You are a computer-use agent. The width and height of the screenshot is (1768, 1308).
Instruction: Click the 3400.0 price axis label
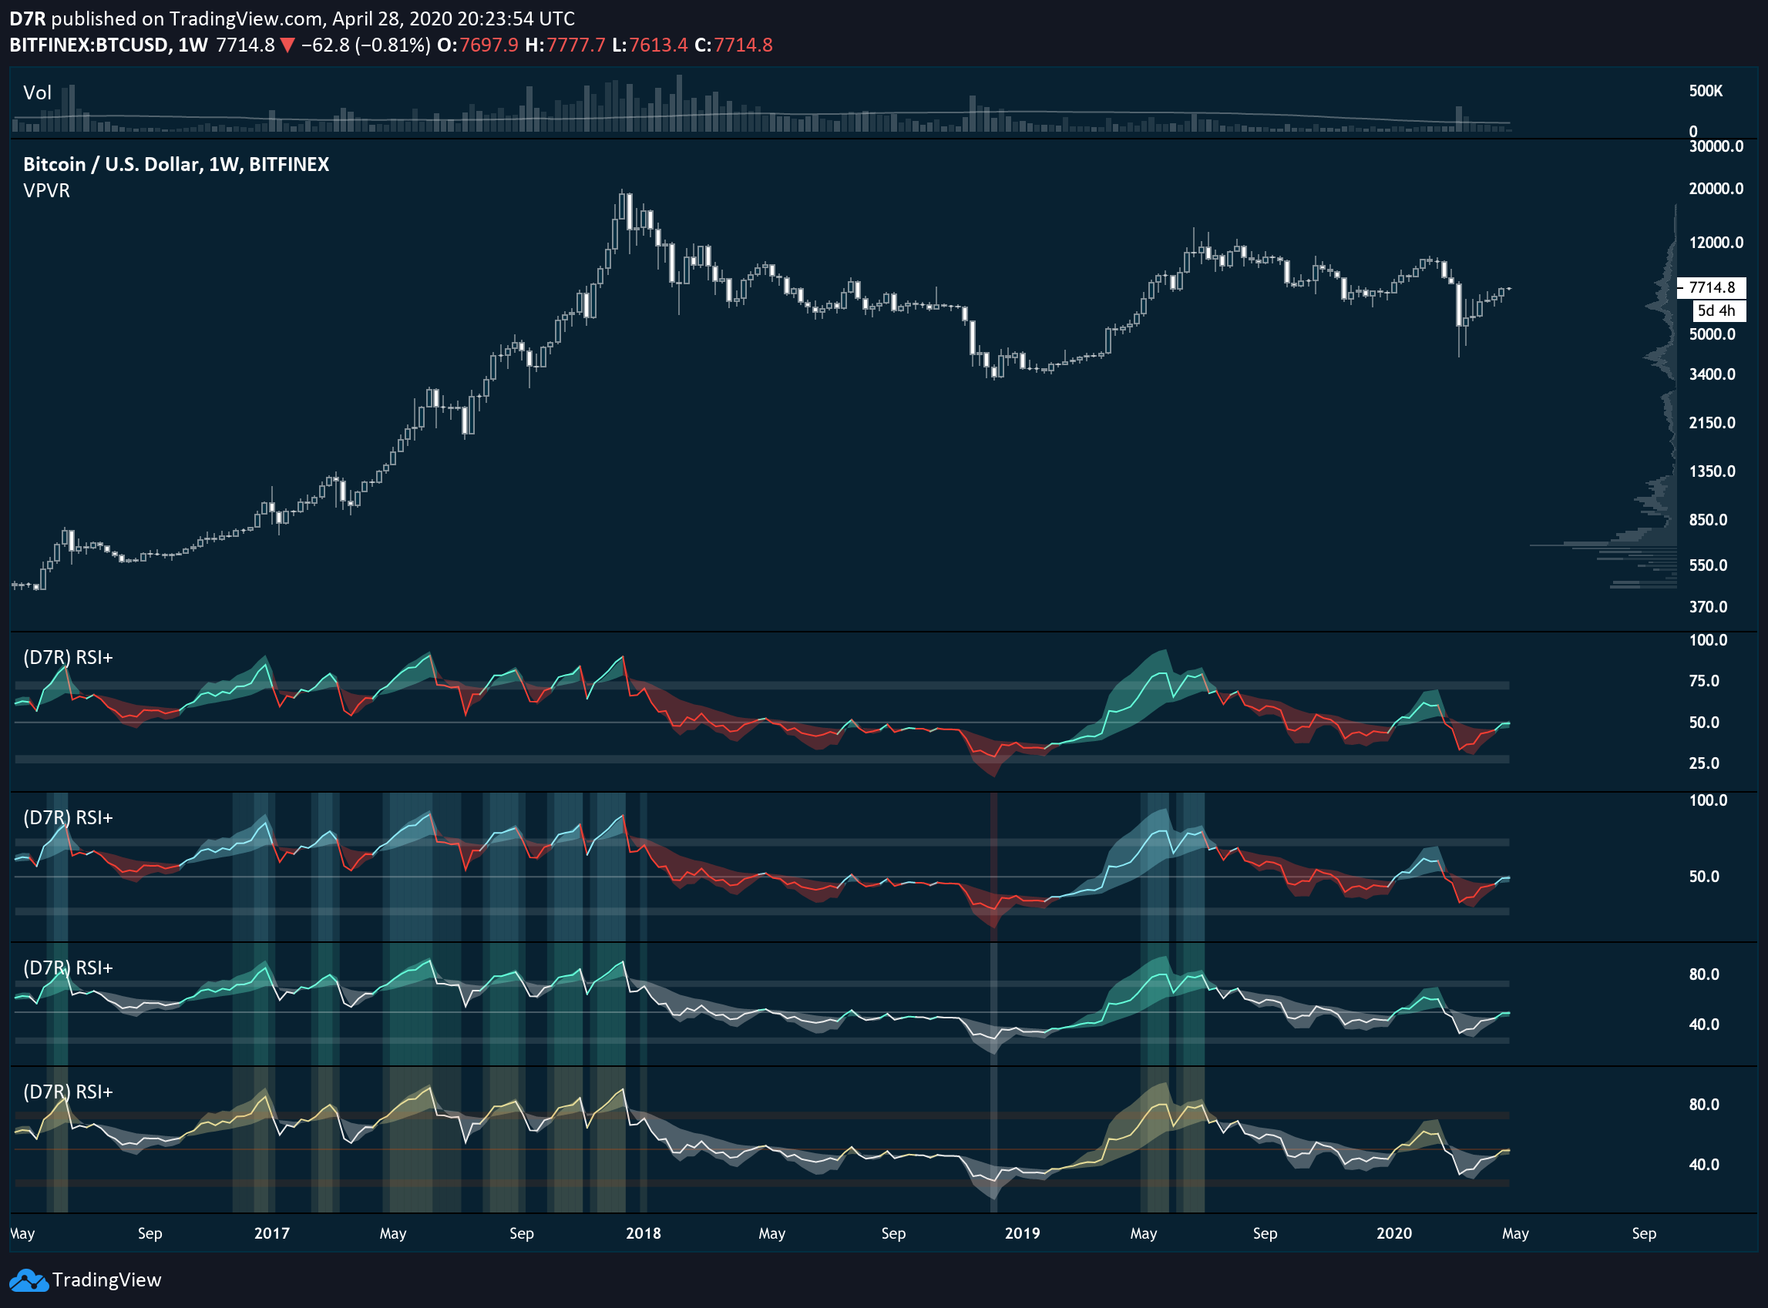click(x=1712, y=374)
